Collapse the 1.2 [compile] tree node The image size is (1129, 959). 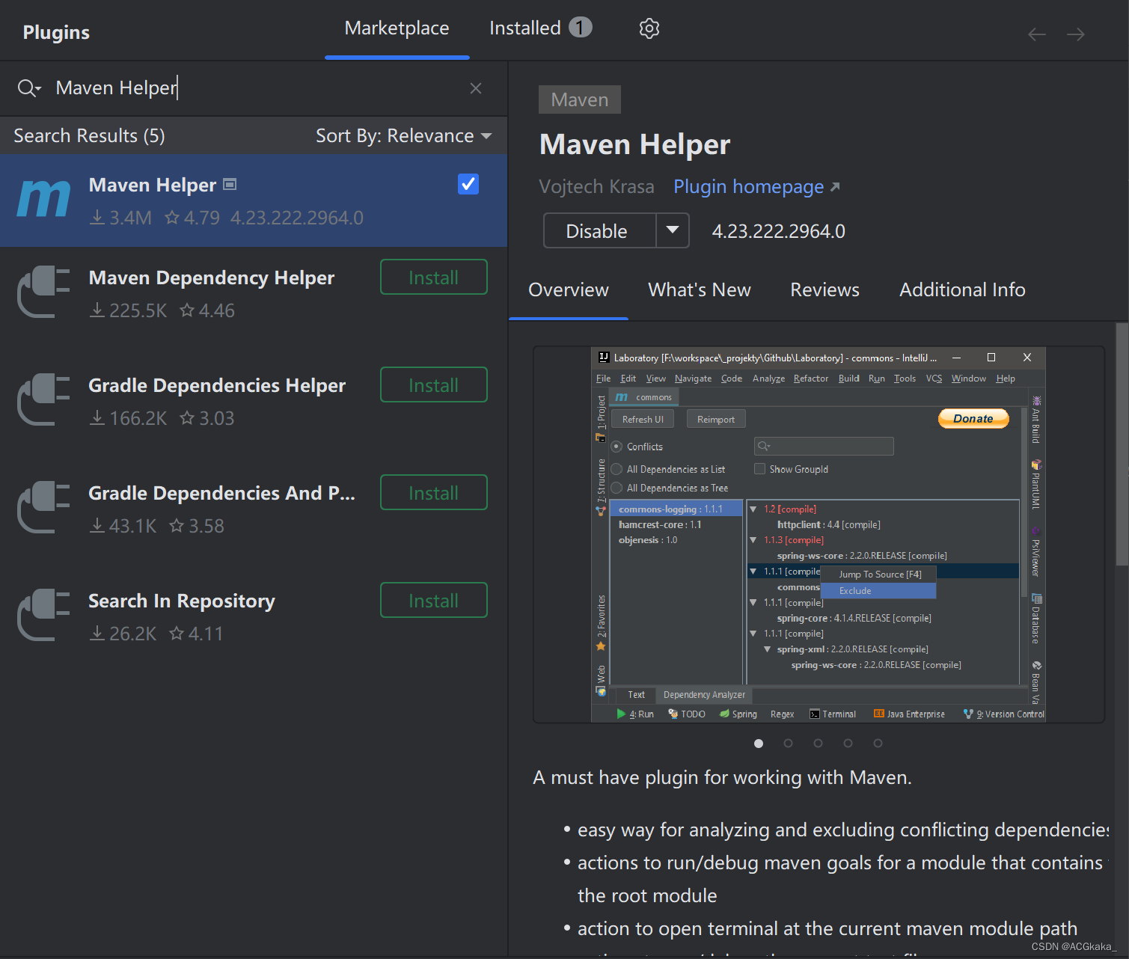[x=753, y=509]
